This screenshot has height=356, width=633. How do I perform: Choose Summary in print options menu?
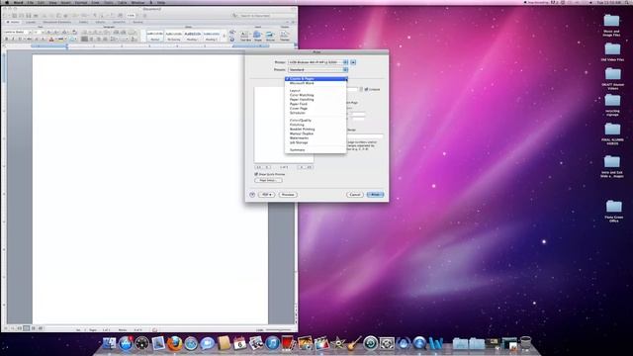[x=316, y=150]
